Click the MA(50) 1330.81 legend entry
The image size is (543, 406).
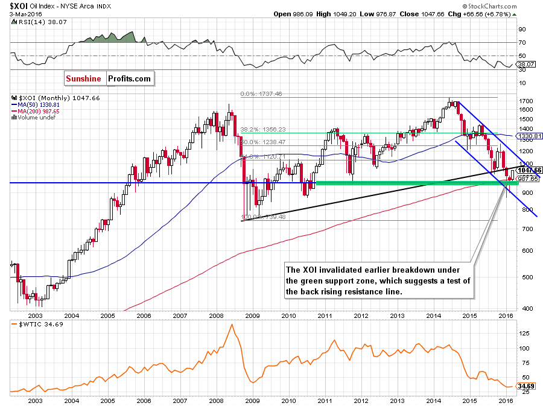pyautogui.click(x=36, y=104)
